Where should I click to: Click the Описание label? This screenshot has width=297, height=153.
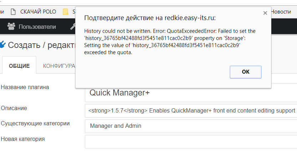14,108
